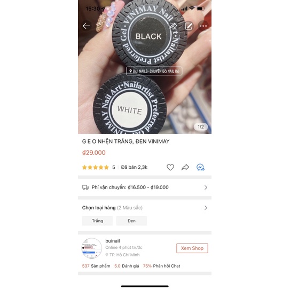Tap the five-star rating display
Viewport: 290px width, 290px height.
96,167
